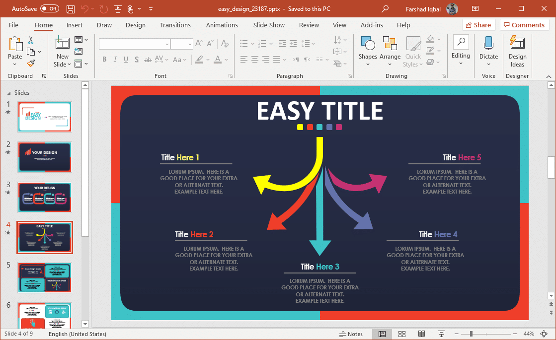Toggle the Notes pane
Image resolution: width=556 pixels, height=340 pixels.
coord(351,334)
